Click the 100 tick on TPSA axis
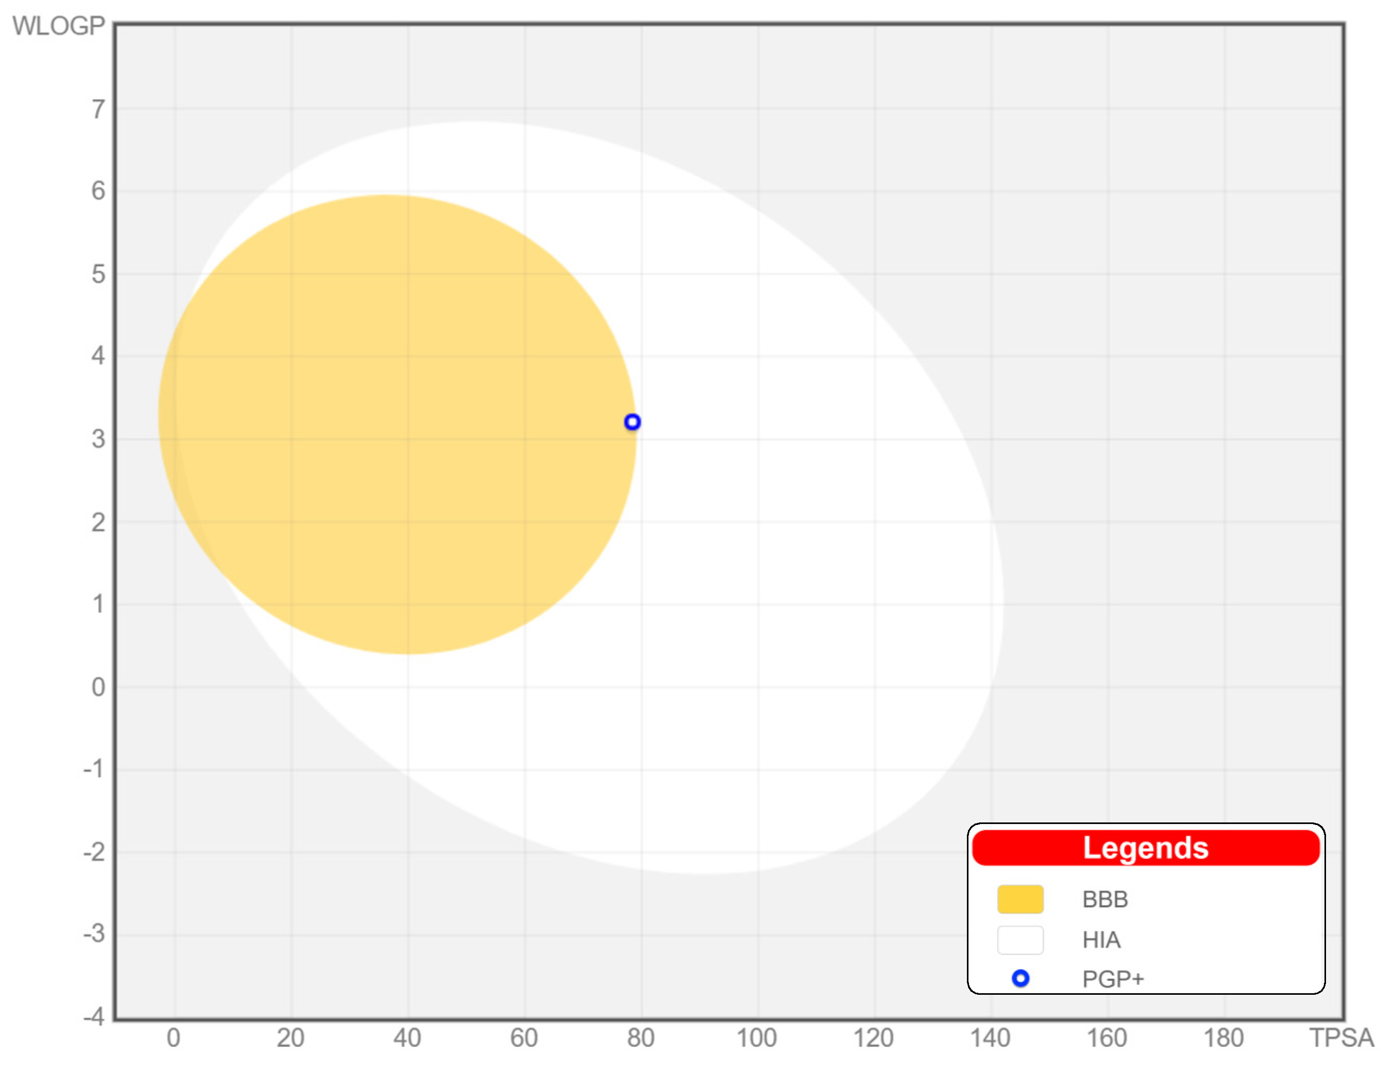 click(x=756, y=1038)
